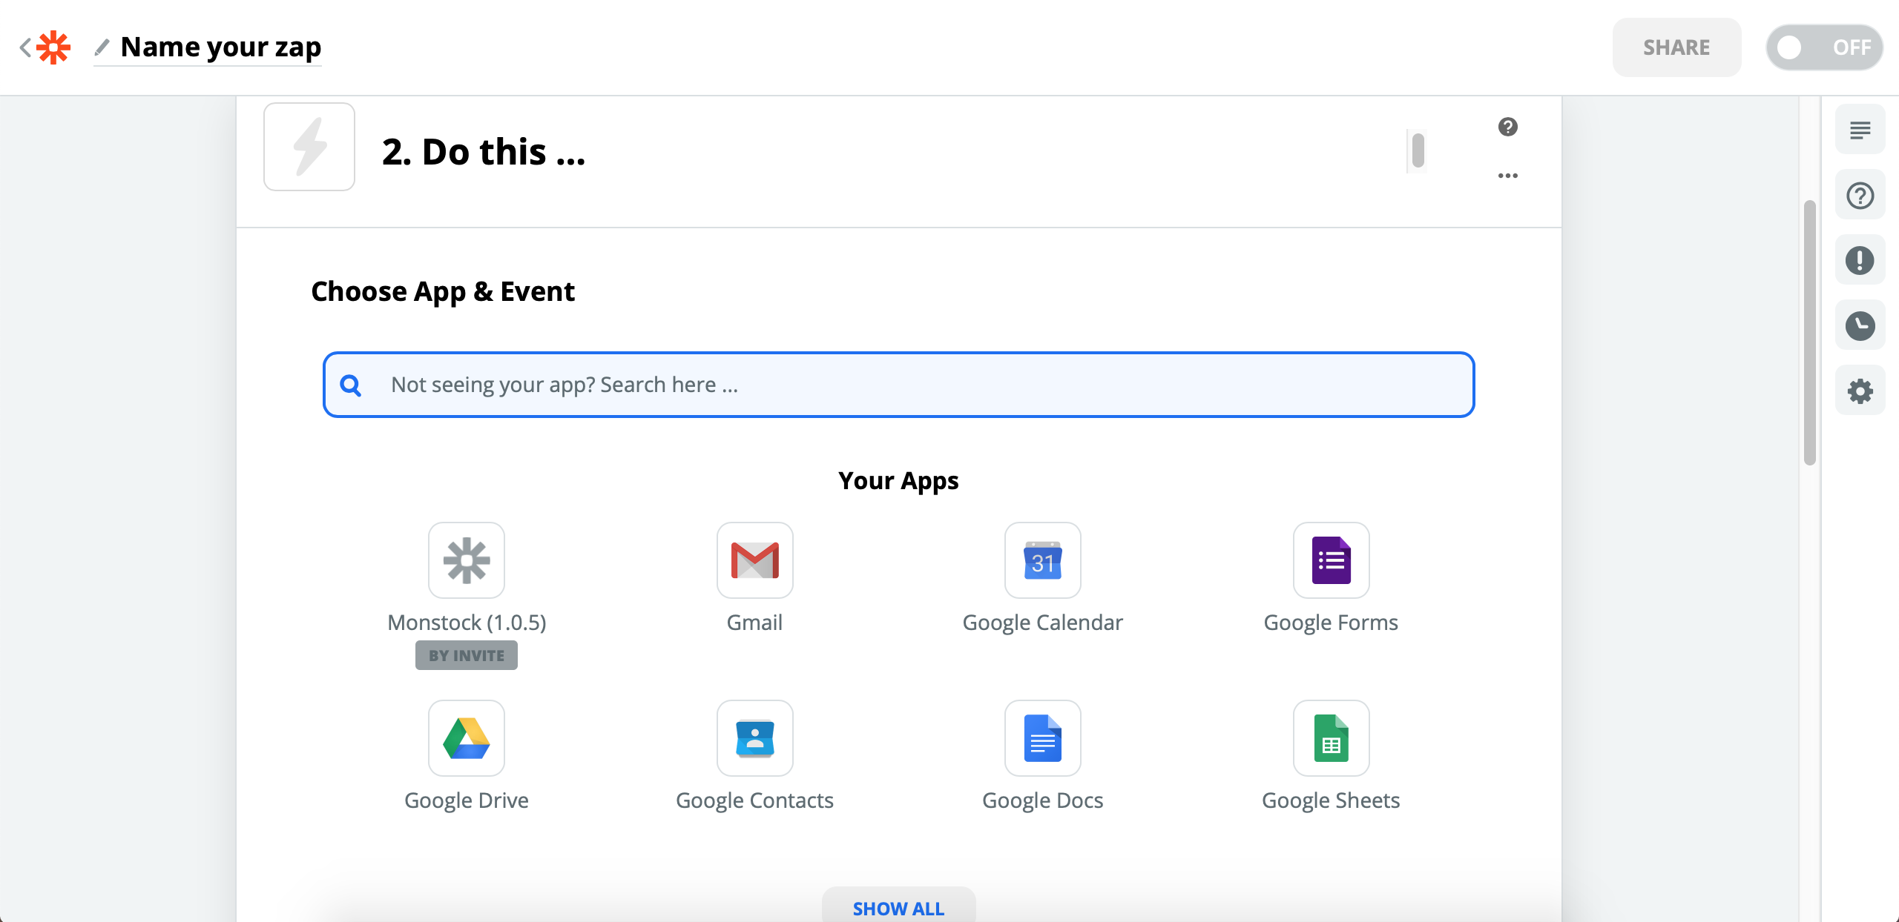Click the 'Gmail' app label
Image resolution: width=1899 pixels, height=922 pixels.
coord(755,623)
